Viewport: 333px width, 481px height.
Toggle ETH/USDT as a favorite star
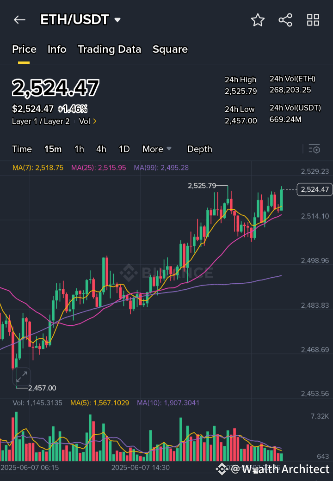258,20
